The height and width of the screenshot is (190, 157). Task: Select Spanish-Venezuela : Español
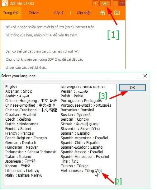coord(85,157)
